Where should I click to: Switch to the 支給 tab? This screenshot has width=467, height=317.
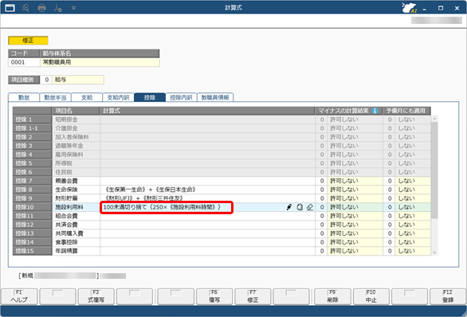tap(87, 97)
